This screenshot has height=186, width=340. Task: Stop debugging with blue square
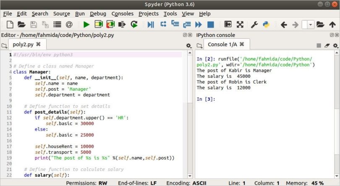coord(211,24)
